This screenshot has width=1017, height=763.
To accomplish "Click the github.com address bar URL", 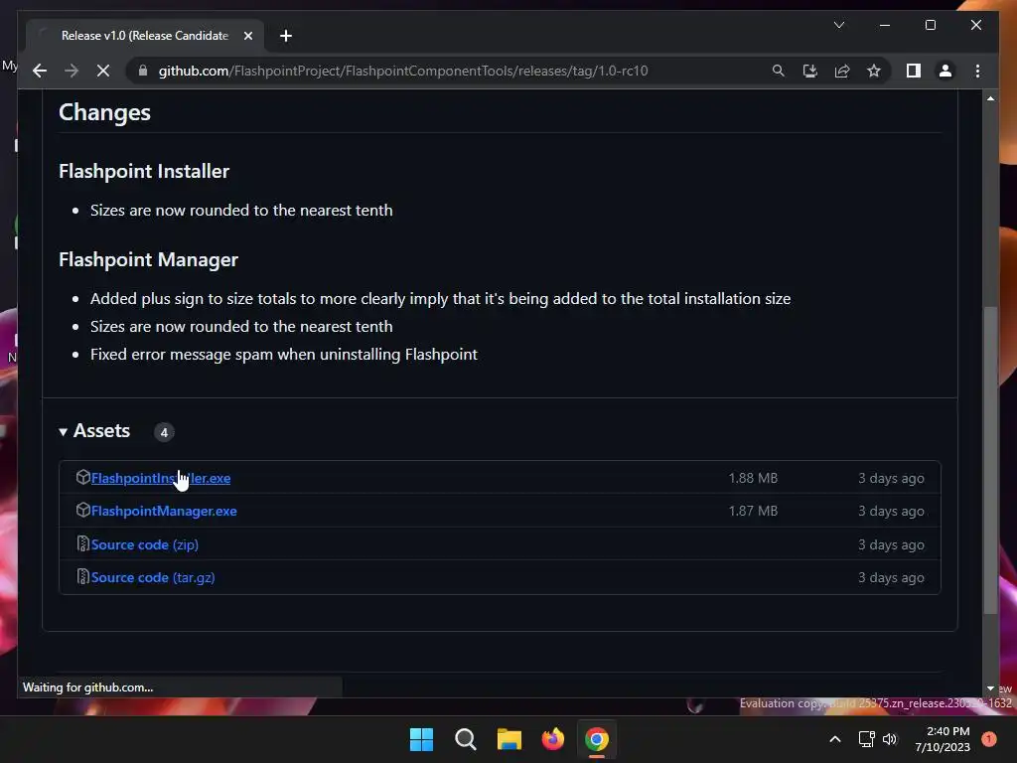I will 403,71.
